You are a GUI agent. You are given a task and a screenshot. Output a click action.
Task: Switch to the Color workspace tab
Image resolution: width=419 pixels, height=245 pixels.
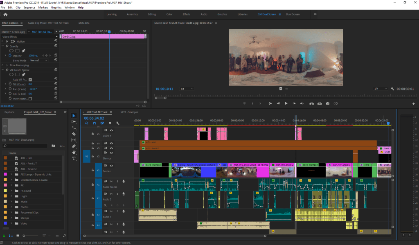[169, 14]
